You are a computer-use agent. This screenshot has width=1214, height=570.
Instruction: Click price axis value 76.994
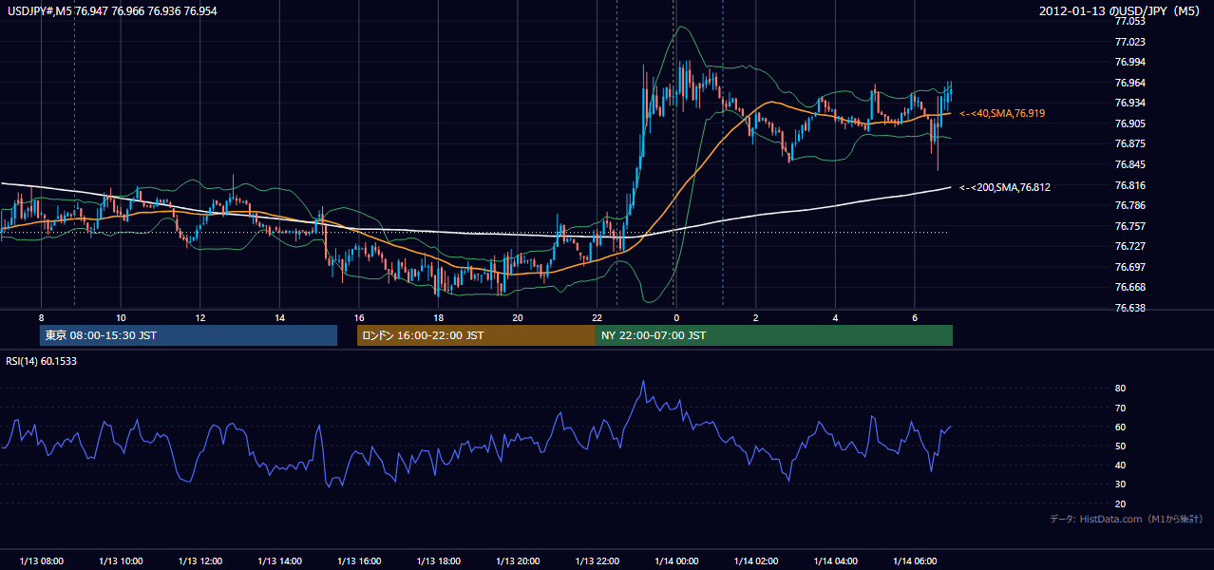point(1129,62)
